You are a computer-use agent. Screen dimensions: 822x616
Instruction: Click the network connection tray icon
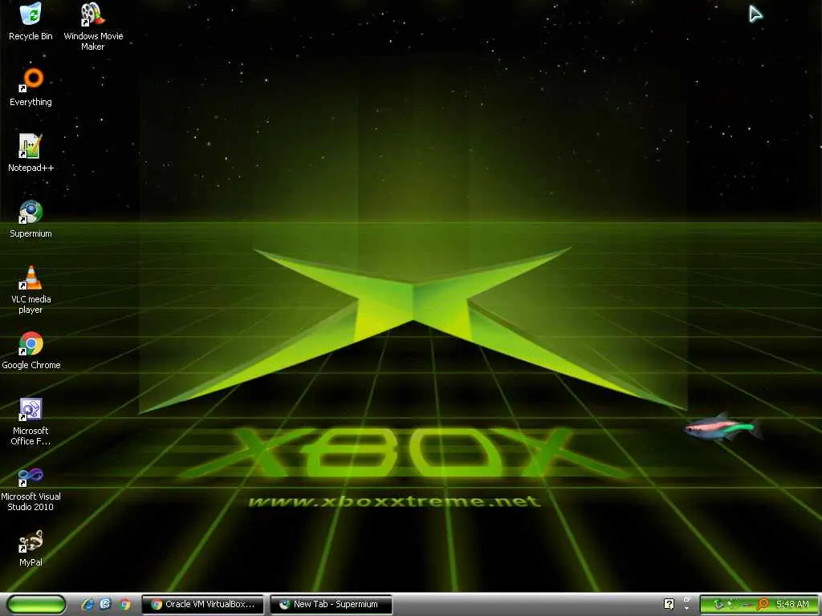[730, 605]
